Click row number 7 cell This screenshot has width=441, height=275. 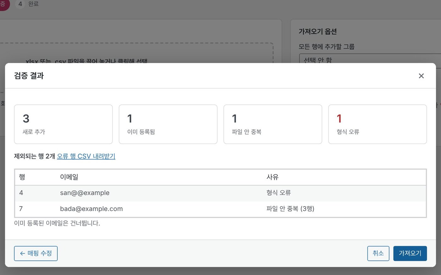coord(21,209)
